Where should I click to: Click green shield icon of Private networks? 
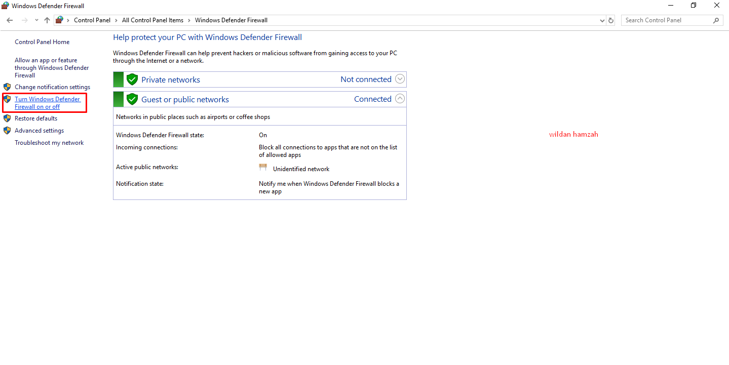click(132, 79)
